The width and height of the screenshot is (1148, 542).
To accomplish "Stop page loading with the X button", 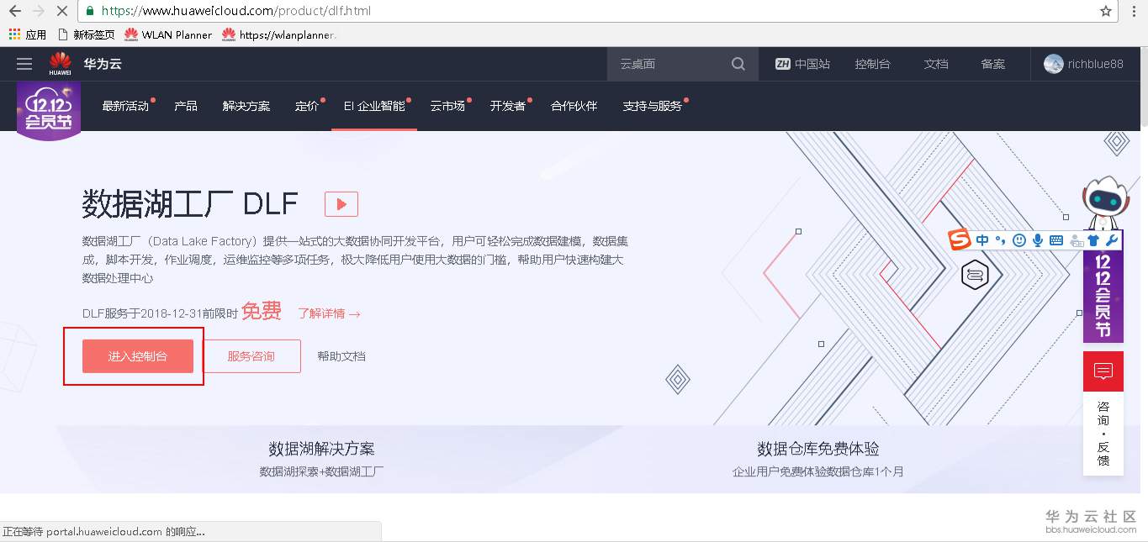I will 61,12.
